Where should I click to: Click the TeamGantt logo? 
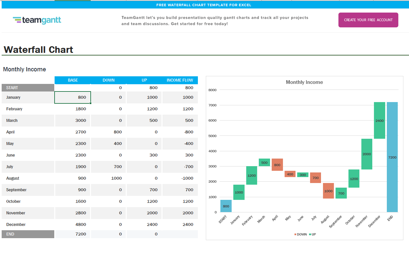pos(37,20)
